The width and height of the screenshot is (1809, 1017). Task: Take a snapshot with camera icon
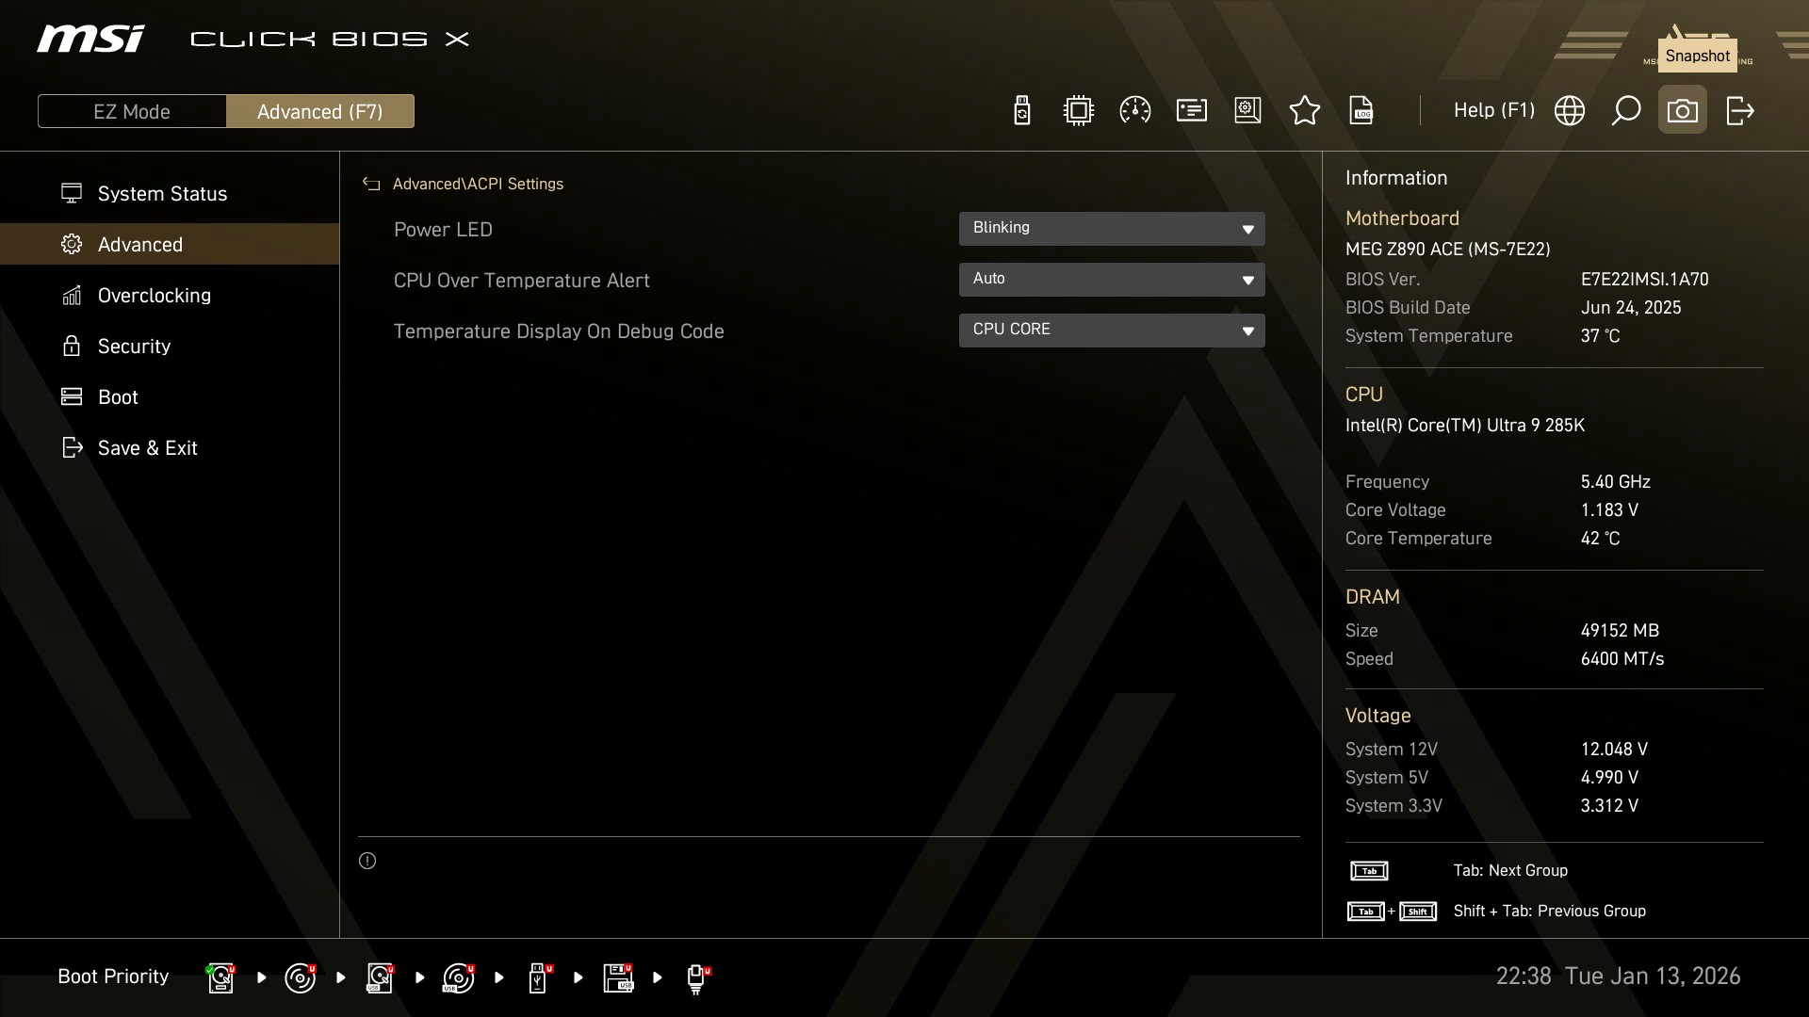click(x=1682, y=111)
